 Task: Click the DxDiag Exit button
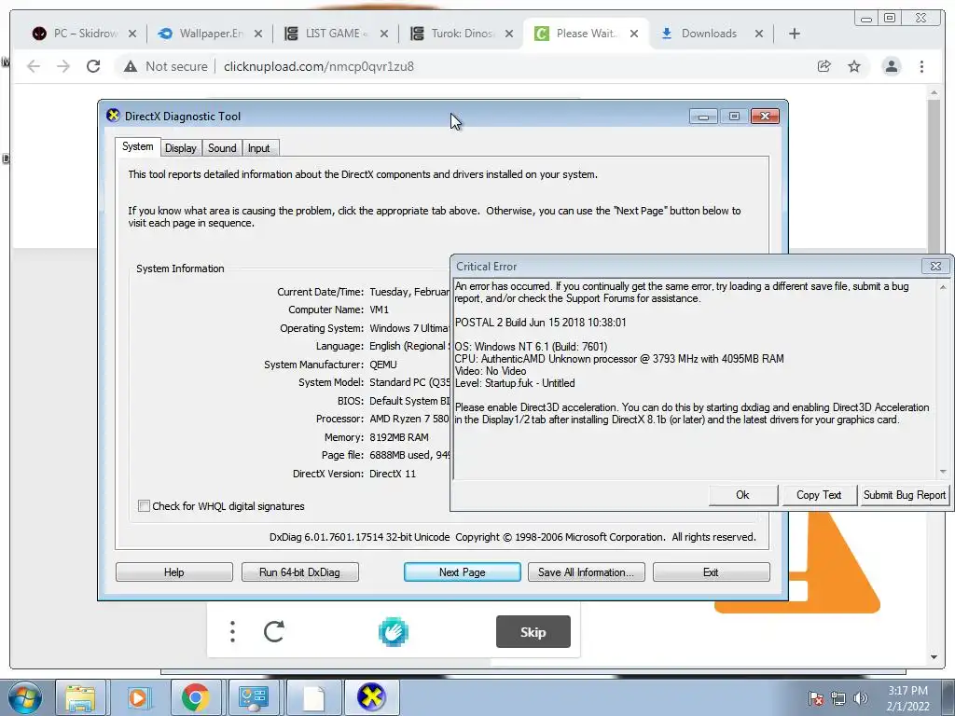click(711, 572)
